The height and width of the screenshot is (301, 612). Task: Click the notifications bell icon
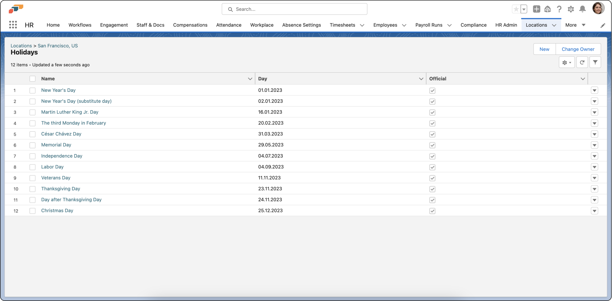click(582, 9)
